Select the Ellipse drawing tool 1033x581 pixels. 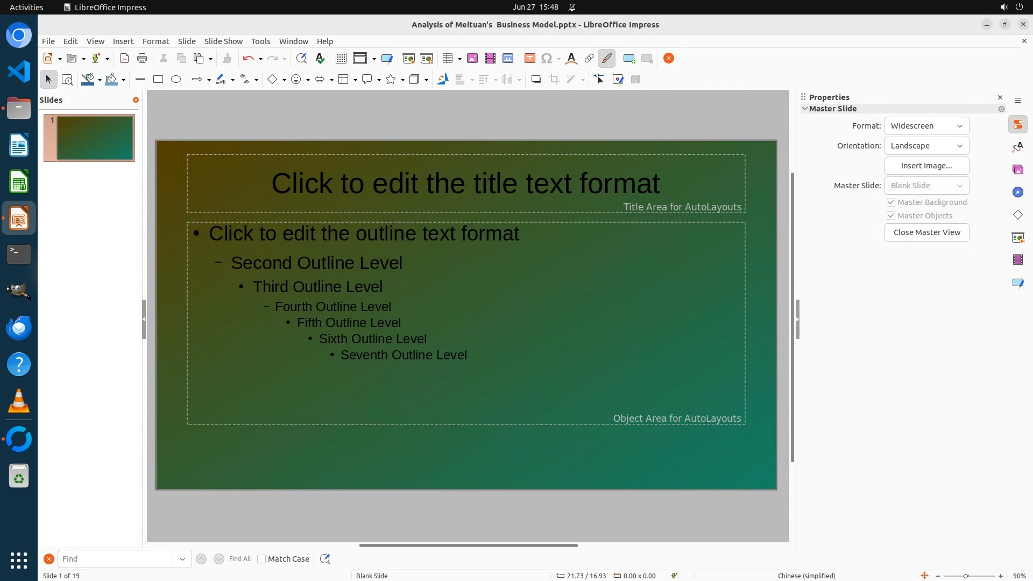click(x=176, y=80)
